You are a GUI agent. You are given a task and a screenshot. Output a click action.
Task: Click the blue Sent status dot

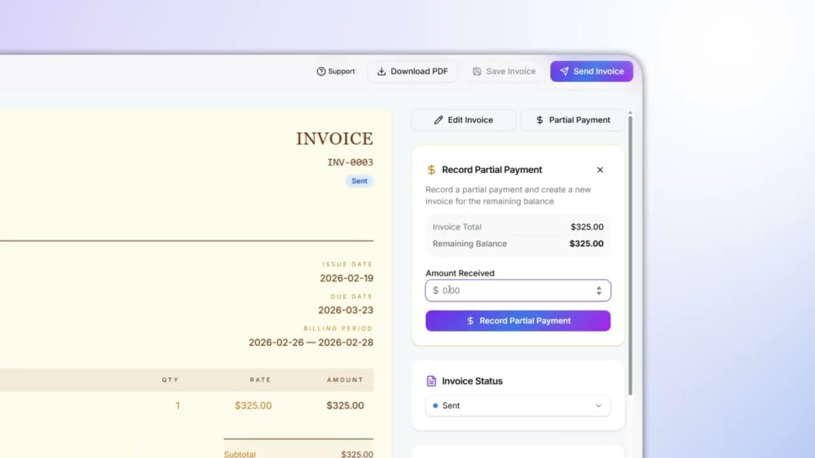coord(436,405)
